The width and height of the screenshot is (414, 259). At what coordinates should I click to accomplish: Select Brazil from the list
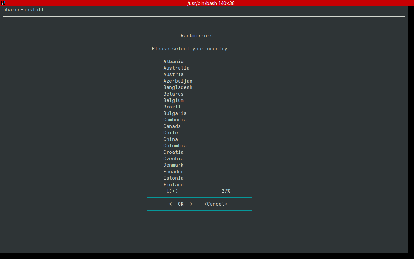(172, 107)
